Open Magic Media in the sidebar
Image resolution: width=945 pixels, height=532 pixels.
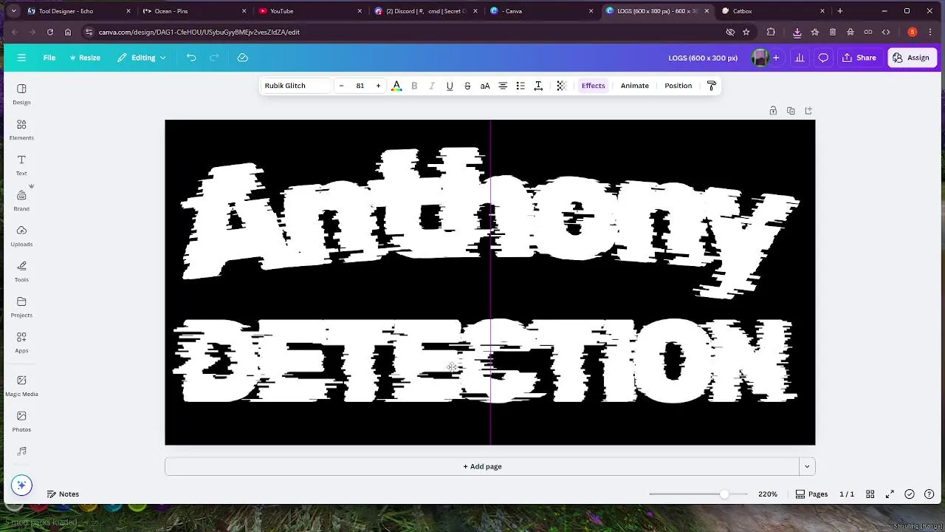21,386
